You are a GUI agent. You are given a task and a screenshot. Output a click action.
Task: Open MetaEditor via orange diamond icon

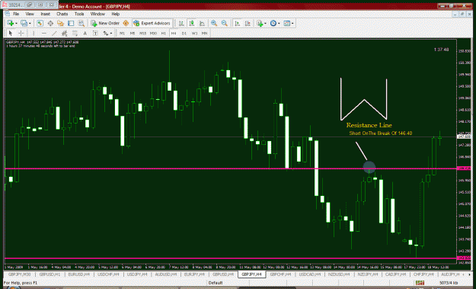click(126, 23)
